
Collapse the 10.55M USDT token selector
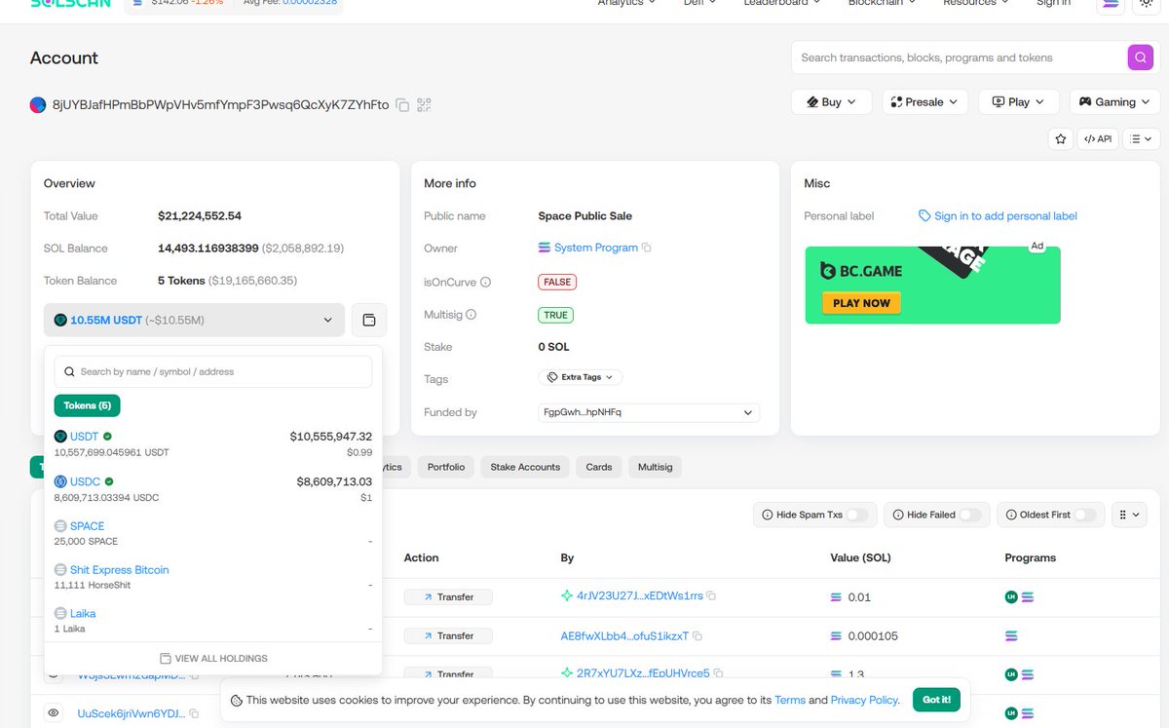point(194,320)
